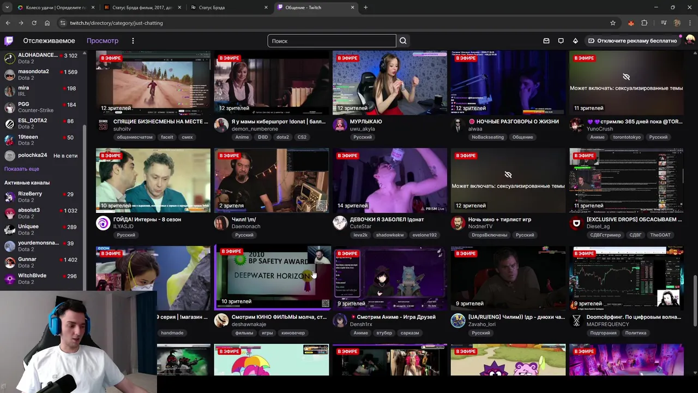This screenshot has width=698, height=393.
Task: Open the Интерны 8 сезон stream thumbnail
Action: [153, 181]
